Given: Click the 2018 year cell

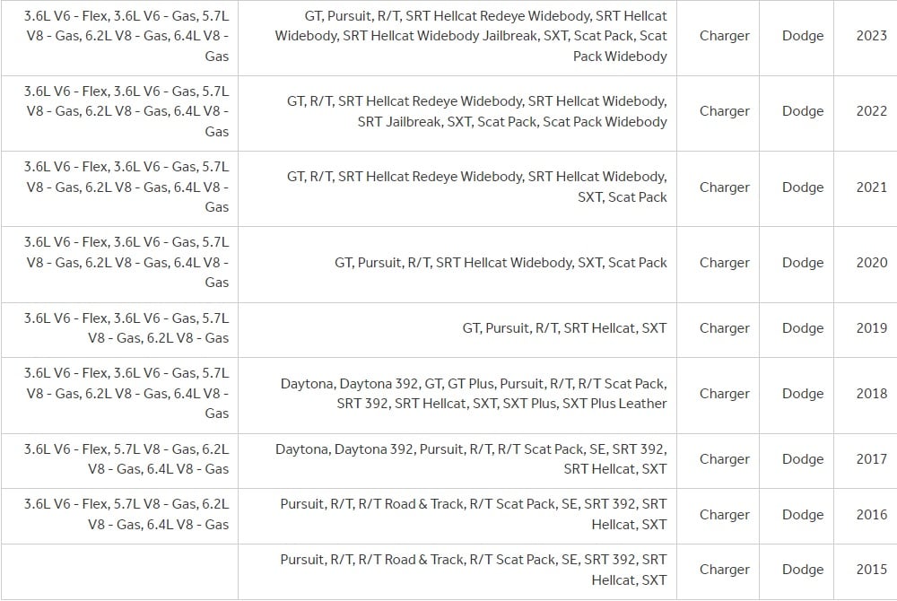Looking at the screenshot, I should [x=871, y=394].
